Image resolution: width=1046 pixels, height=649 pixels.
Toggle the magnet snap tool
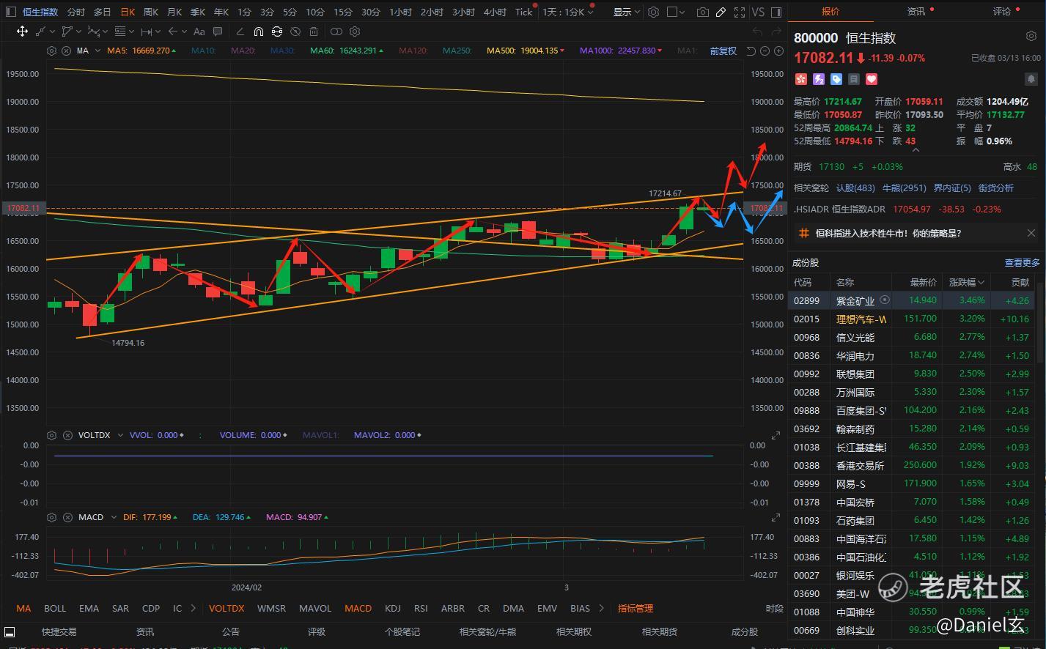pyautogui.click(x=259, y=31)
